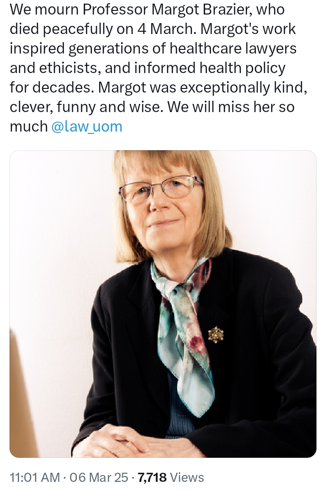Open the @law_uom mention link
The width and height of the screenshot is (326, 490).
87,126
